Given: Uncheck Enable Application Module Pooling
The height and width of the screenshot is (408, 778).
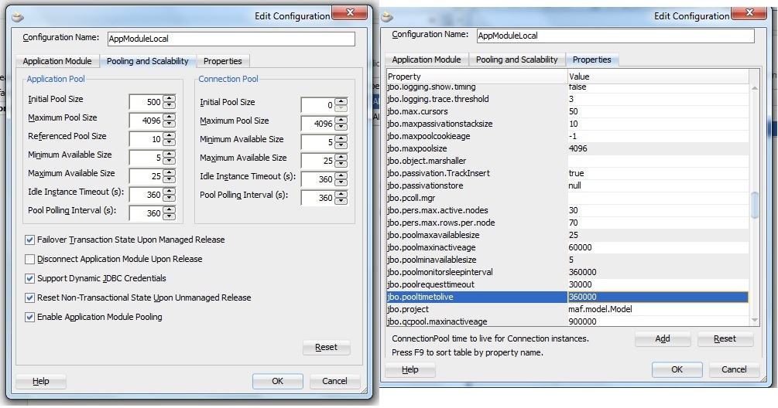Looking at the screenshot, I should tap(30, 317).
